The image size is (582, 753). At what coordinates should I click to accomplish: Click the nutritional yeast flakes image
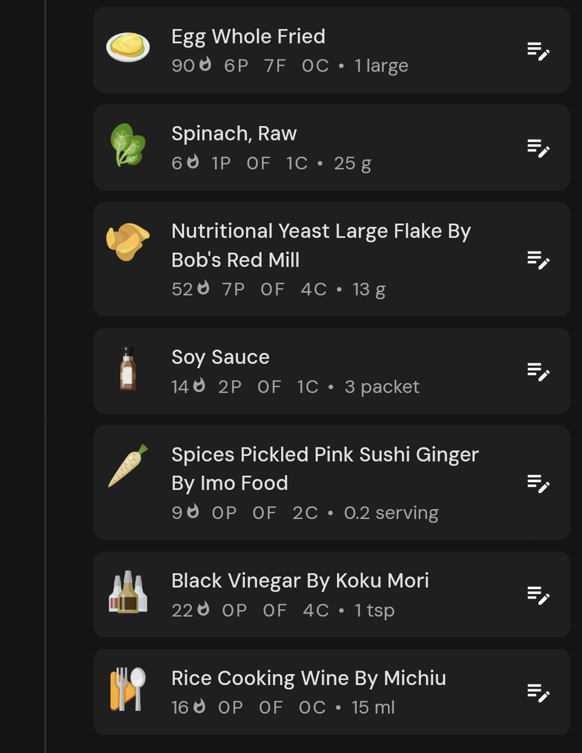[127, 242]
